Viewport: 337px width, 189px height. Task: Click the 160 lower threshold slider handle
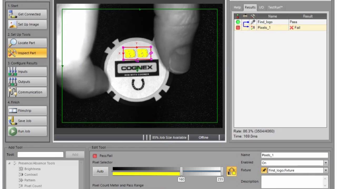click(x=181, y=171)
